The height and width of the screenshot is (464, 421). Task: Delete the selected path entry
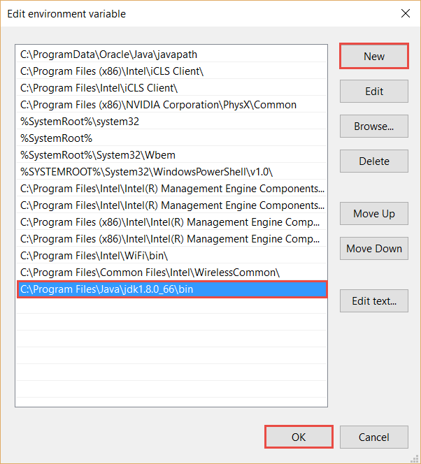374,161
